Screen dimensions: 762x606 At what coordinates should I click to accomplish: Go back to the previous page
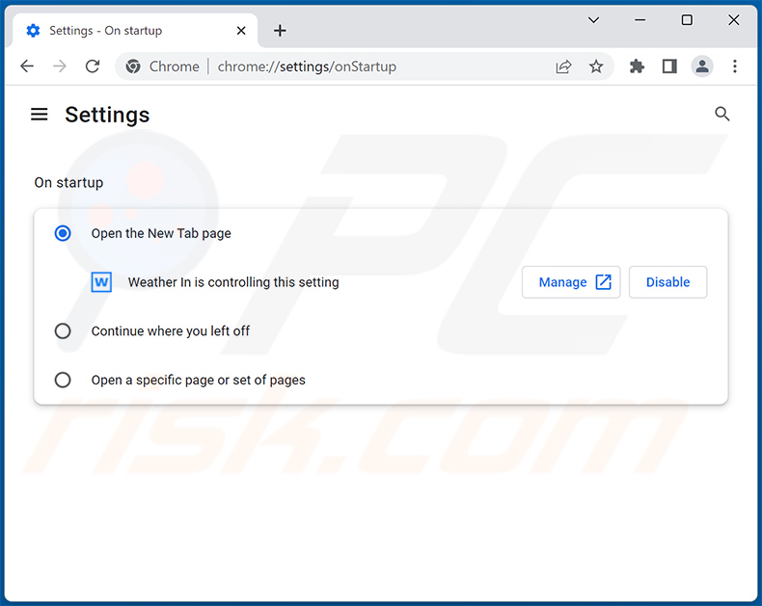click(x=27, y=66)
